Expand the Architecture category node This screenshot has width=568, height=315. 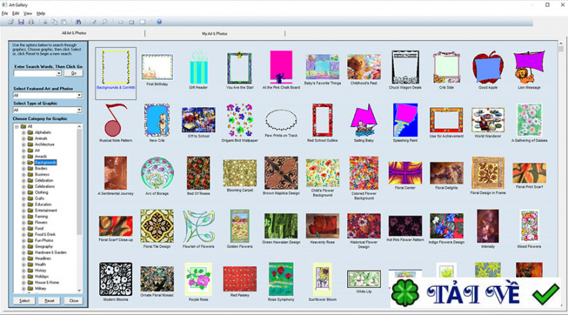(23, 145)
